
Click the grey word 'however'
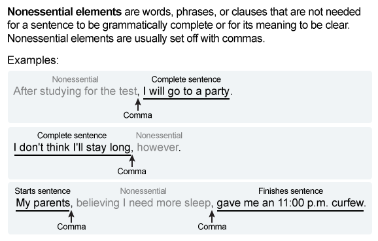[158, 147]
